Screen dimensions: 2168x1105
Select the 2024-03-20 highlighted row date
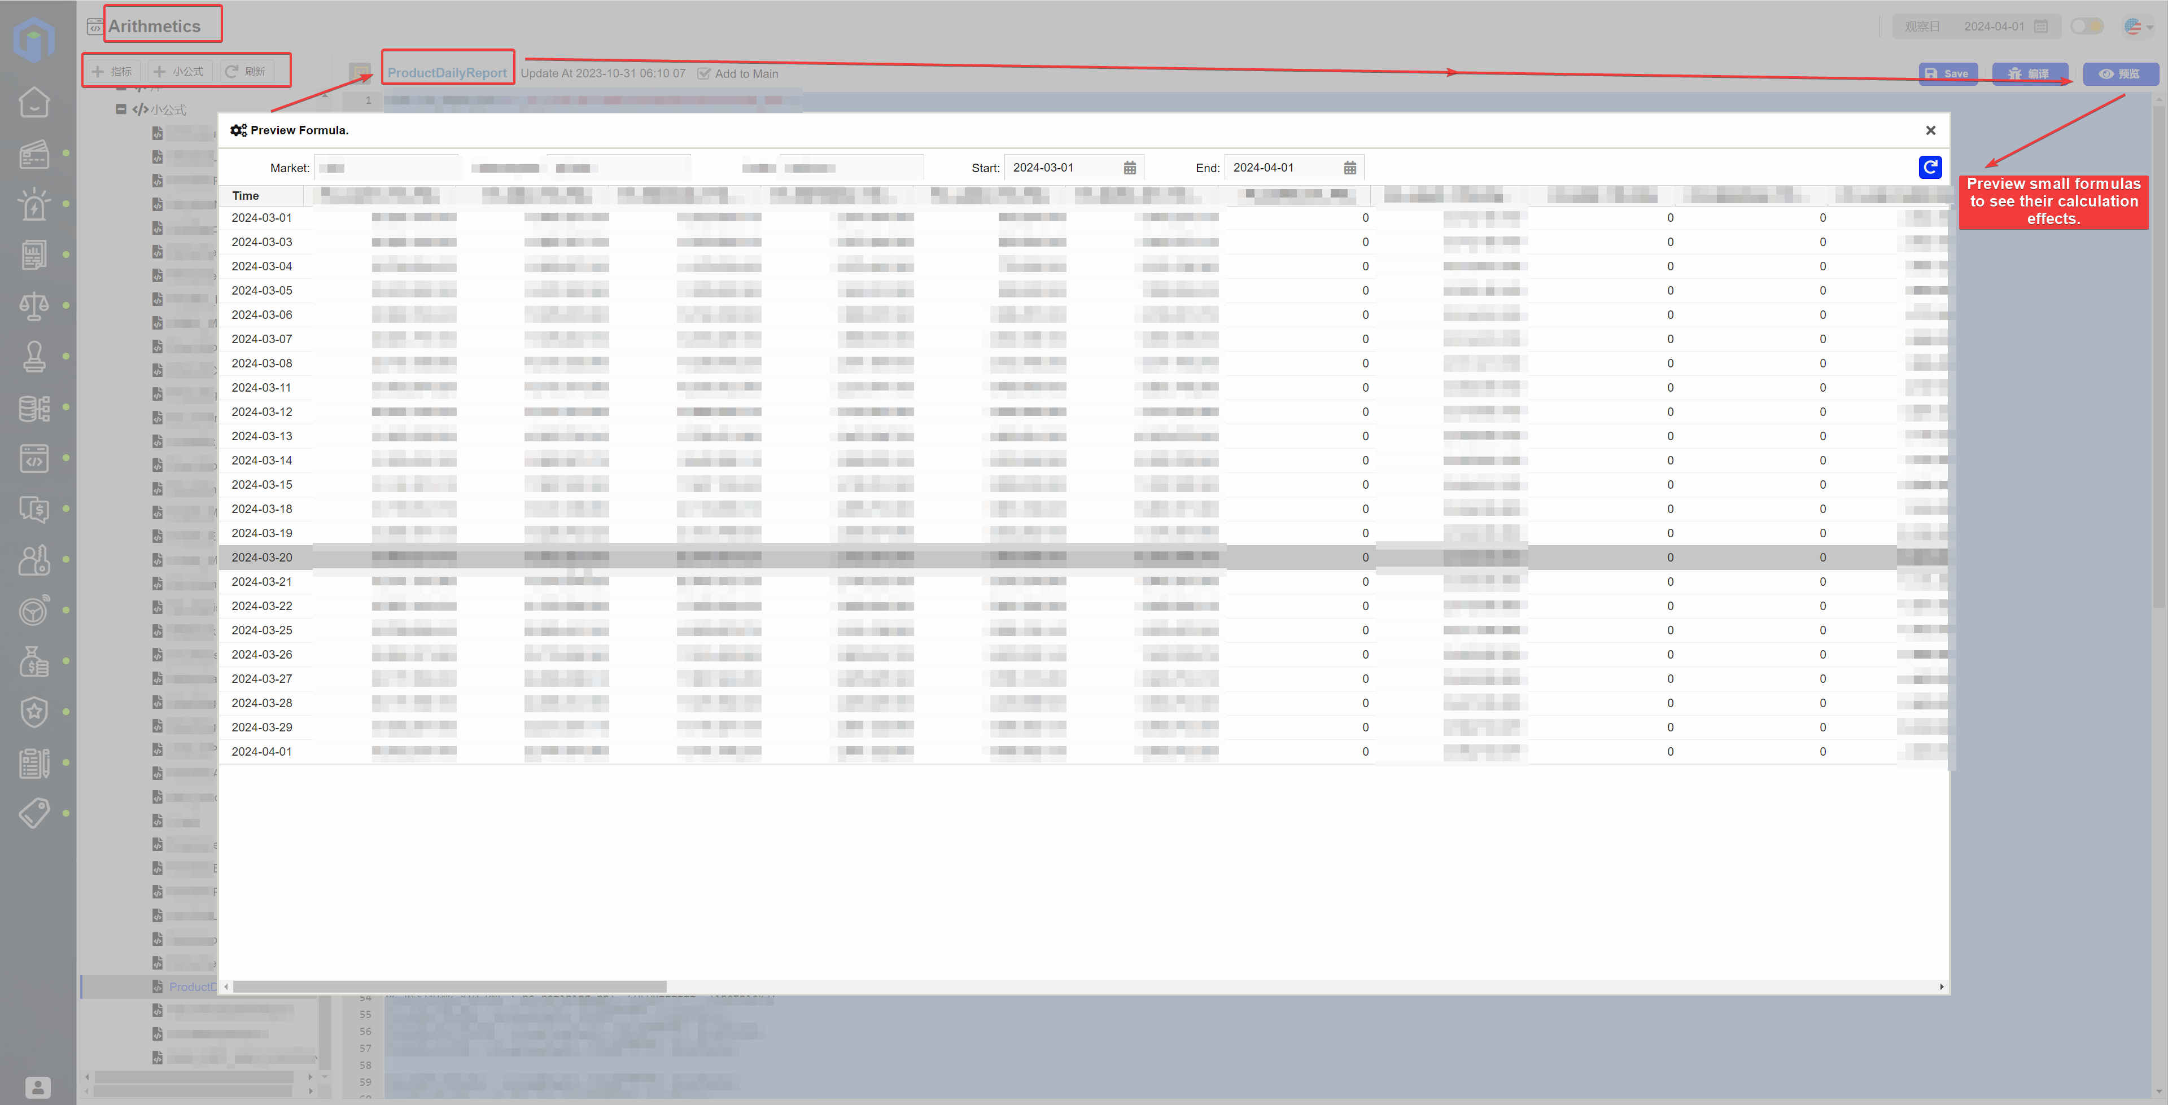point(262,558)
